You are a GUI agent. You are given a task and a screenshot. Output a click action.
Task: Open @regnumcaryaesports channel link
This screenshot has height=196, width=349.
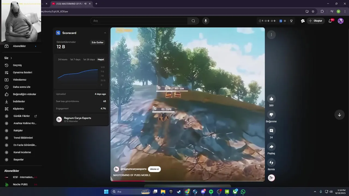click(133, 169)
